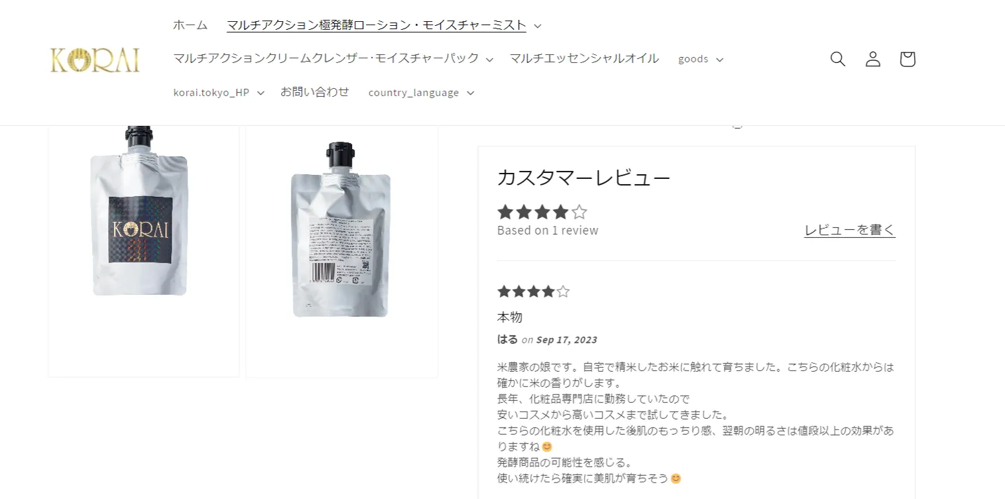1005x499 pixels.
Task: Click the review title 本物
Action: click(x=510, y=317)
